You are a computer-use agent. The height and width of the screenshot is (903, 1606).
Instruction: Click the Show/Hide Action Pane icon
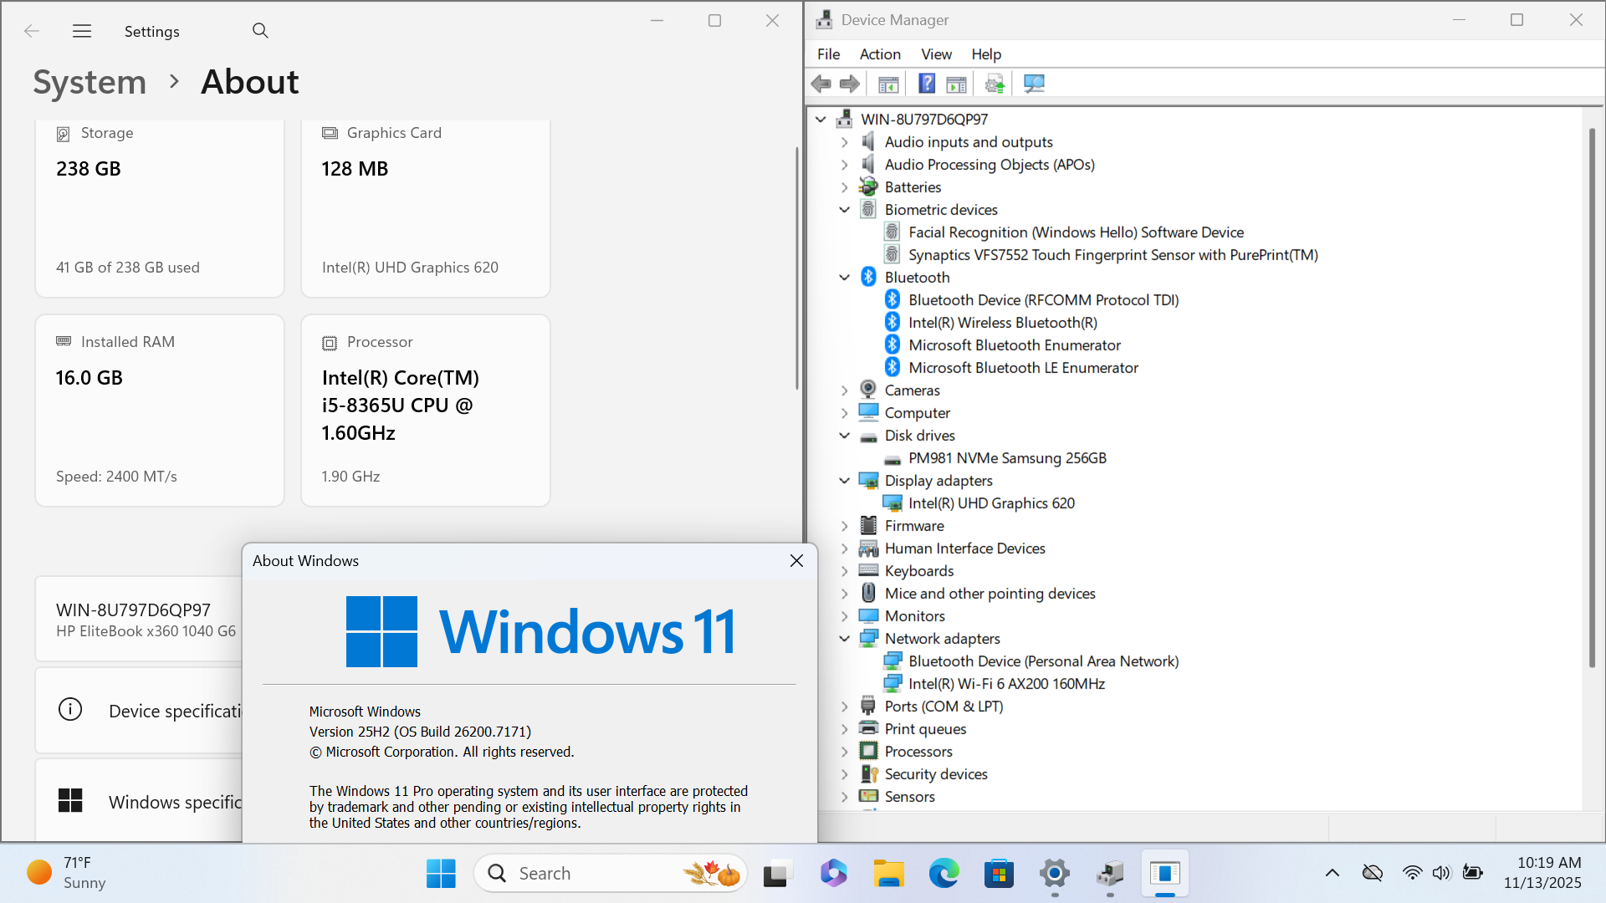[956, 84]
